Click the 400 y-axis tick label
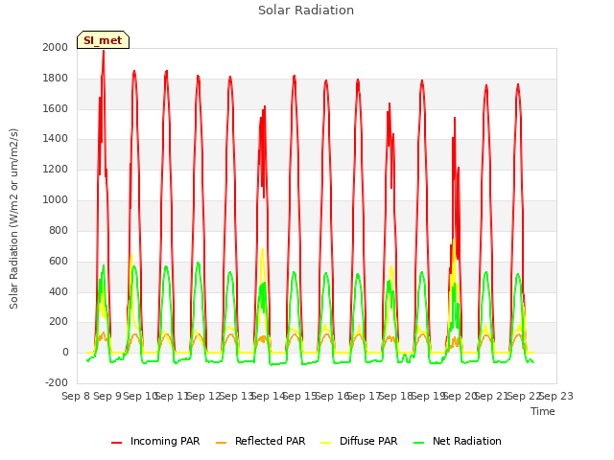This screenshot has height=460, width=614. 59,291
